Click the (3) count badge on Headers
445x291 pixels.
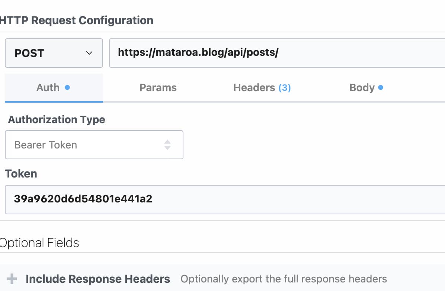285,88
